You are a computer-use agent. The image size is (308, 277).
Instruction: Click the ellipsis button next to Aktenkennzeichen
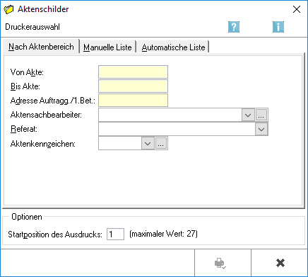[161, 143]
